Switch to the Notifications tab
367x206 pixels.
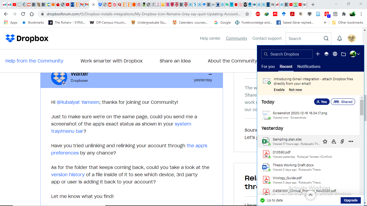coord(309,67)
